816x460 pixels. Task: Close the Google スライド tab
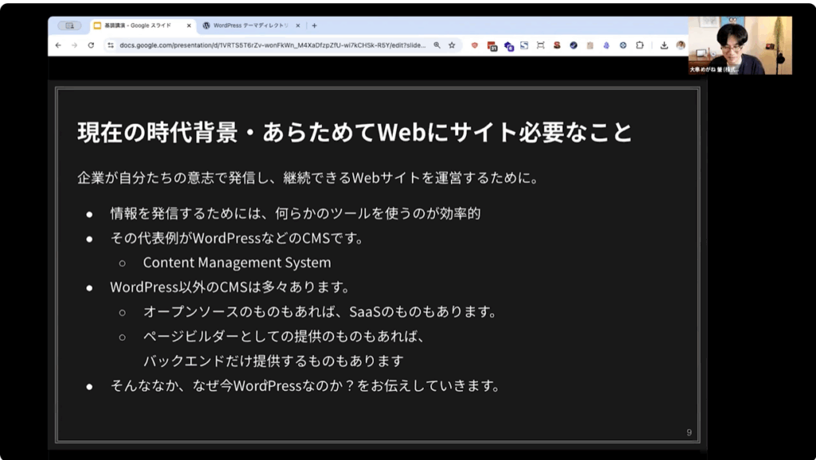point(189,25)
